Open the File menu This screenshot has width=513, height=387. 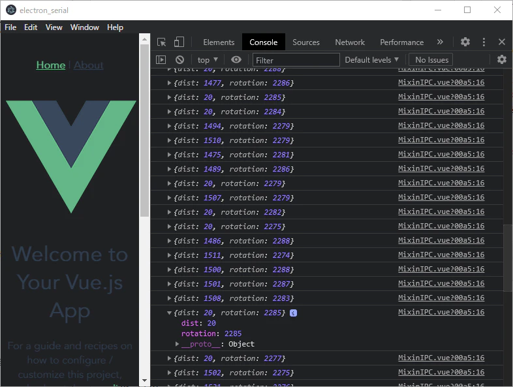click(10, 27)
